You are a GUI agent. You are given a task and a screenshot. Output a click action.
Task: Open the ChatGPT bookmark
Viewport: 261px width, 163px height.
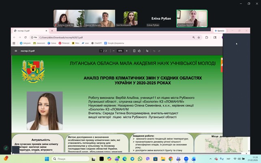97,43
